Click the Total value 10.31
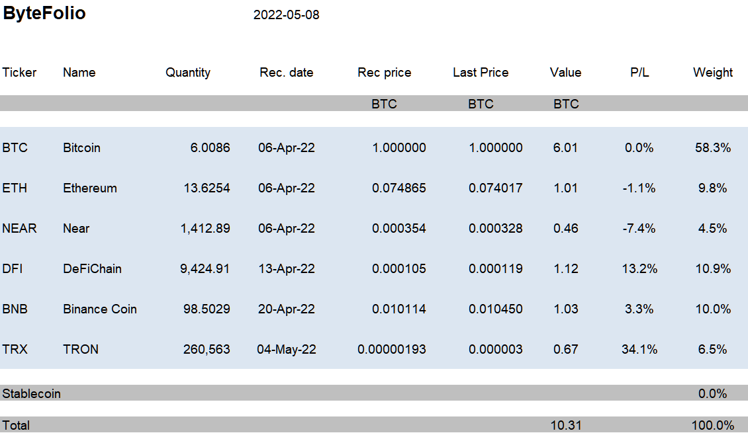Viewport: 748px width, 435px height. point(566,426)
